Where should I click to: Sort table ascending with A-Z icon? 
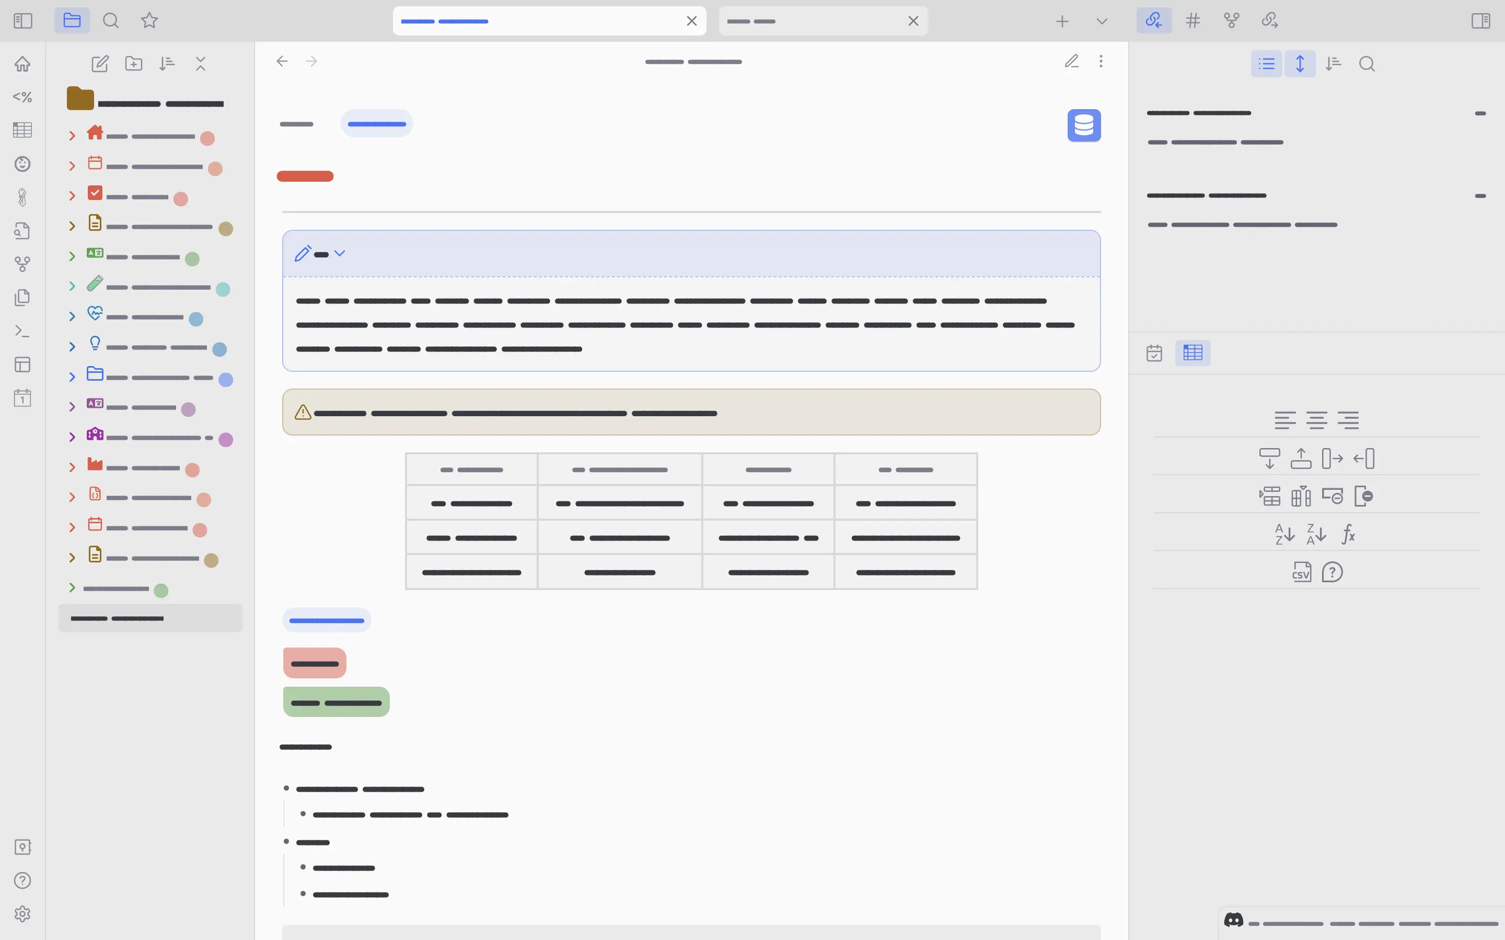coord(1284,534)
